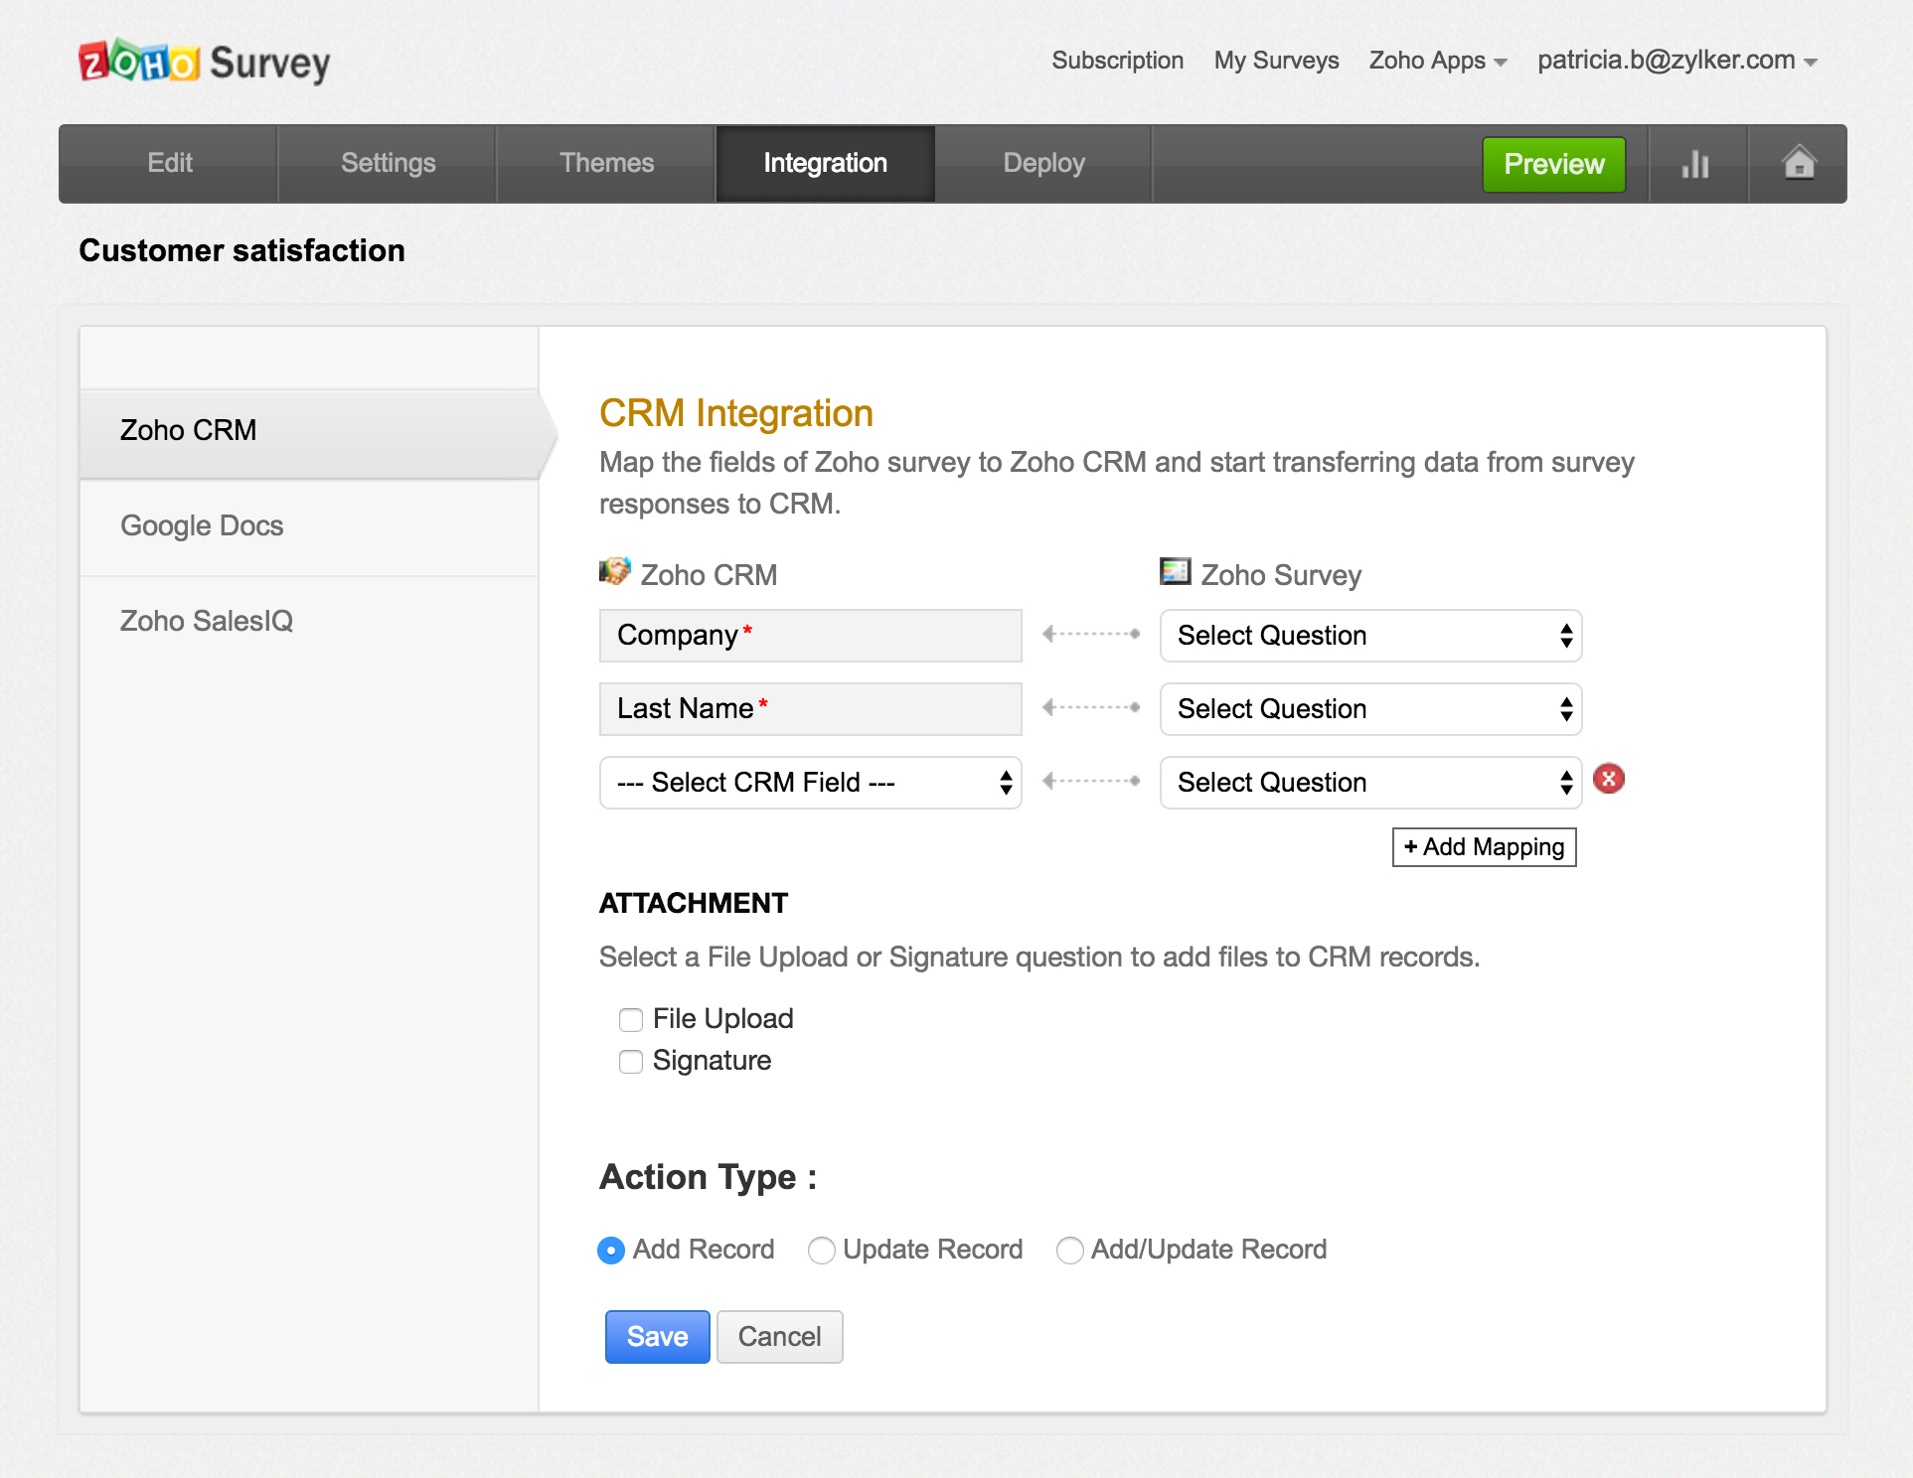Click the Add Mapping button
The width and height of the screenshot is (1913, 1478).
(x=1484, y=847)
